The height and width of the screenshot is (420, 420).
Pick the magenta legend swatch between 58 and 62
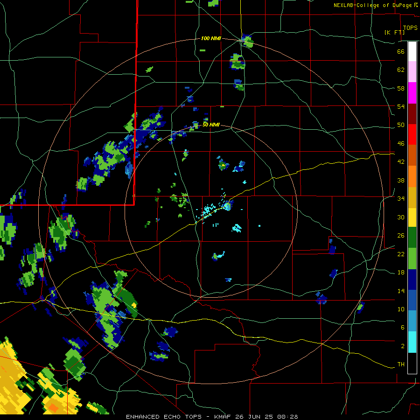point(412,93)
